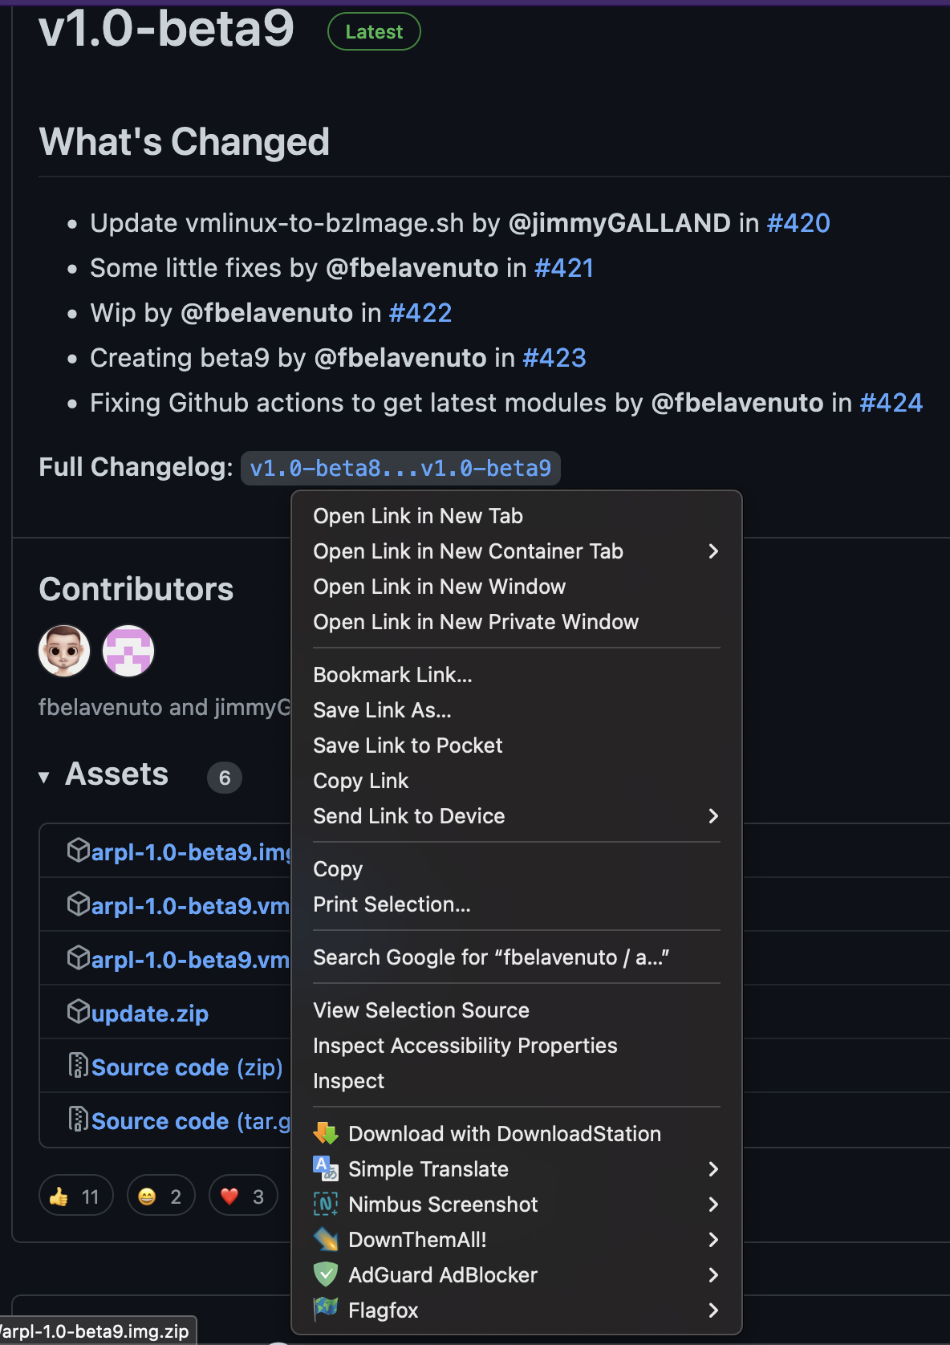Expand the Send Link to Device submenu arrow
The height and width of the screenshot is (1345, 950).
pos(712,816)
